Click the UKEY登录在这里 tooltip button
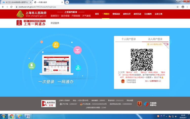Viewport: 190px width, 119px height. click(155, 44)
